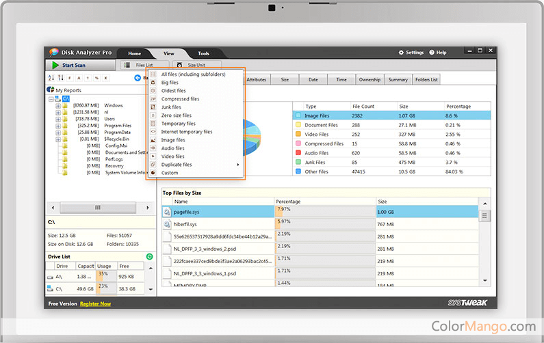Select Junk files from the menu
This screenshot has width=544, height=343.
tap(171, 107)
